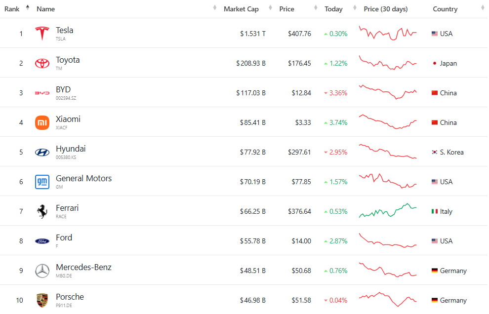The image size is (489, 314).
Task: Open the Tesla company name link
Action: 65,30
